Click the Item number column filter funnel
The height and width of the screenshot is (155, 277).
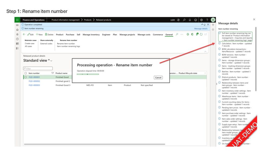(x=52, y=73)
